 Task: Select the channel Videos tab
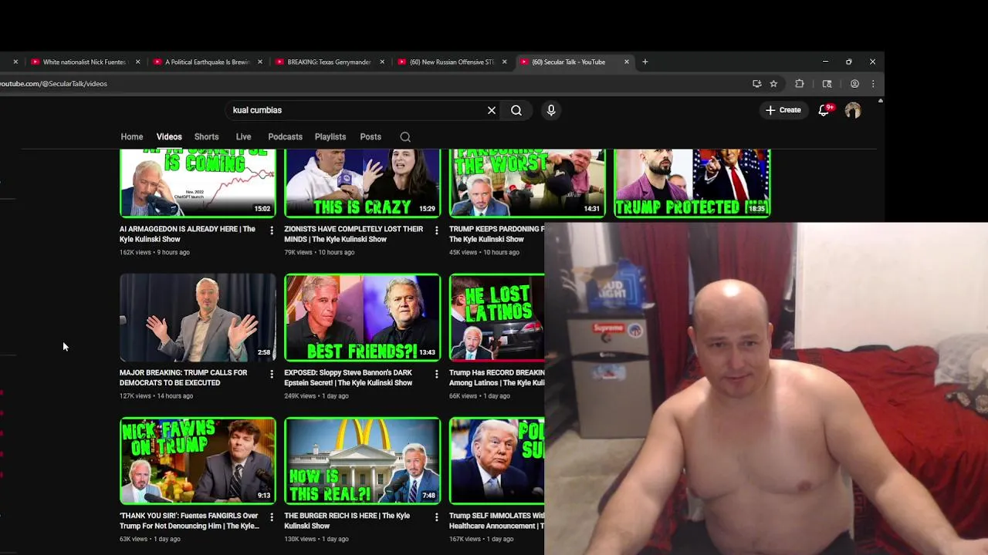(169, 136)
